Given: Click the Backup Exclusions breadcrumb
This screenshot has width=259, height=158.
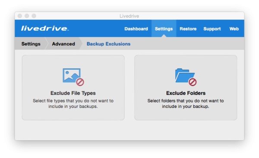Looking at the screenshot, I should (x=108, y=44).
